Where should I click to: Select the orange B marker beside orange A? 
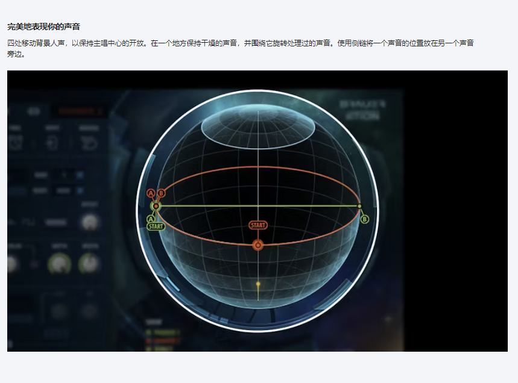(x=161, y=193)
